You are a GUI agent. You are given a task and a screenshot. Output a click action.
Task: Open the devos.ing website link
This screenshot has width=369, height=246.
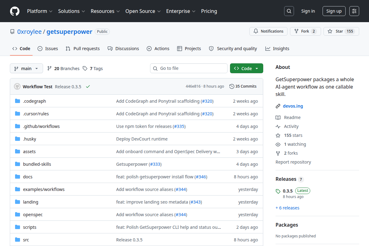293,106
